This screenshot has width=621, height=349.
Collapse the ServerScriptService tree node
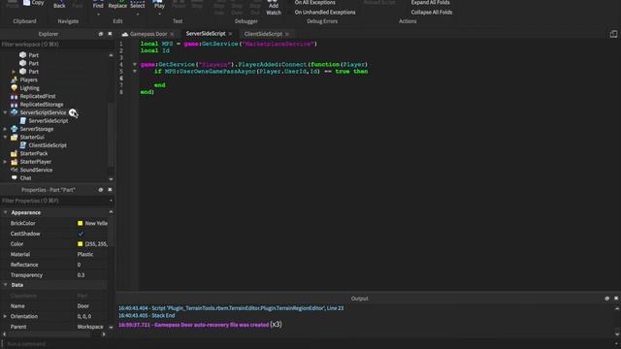click(x=5, y=112)
